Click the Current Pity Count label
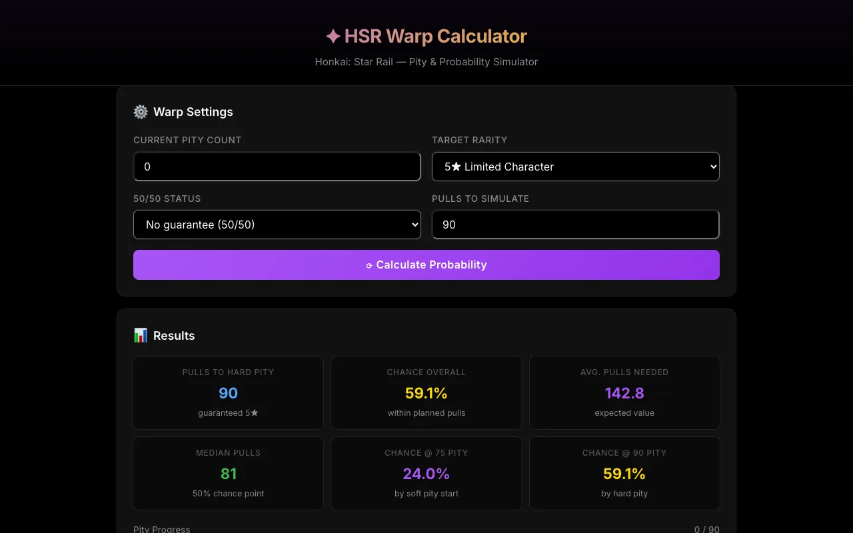The image size is (853, 533). (187, 140)
